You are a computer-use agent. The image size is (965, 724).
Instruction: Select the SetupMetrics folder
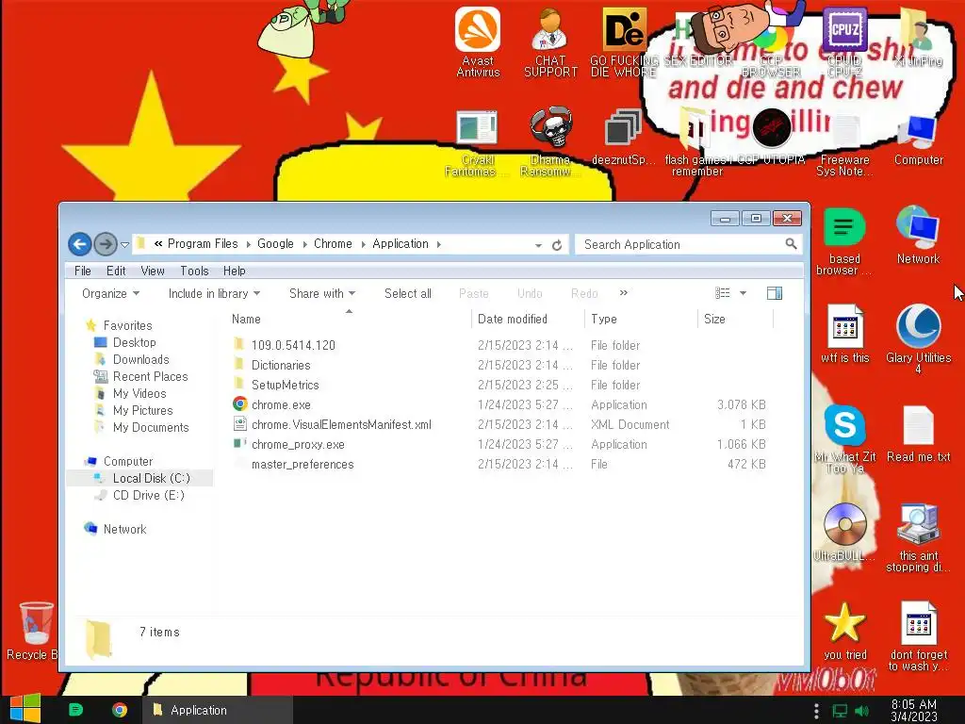pos(285,385)
